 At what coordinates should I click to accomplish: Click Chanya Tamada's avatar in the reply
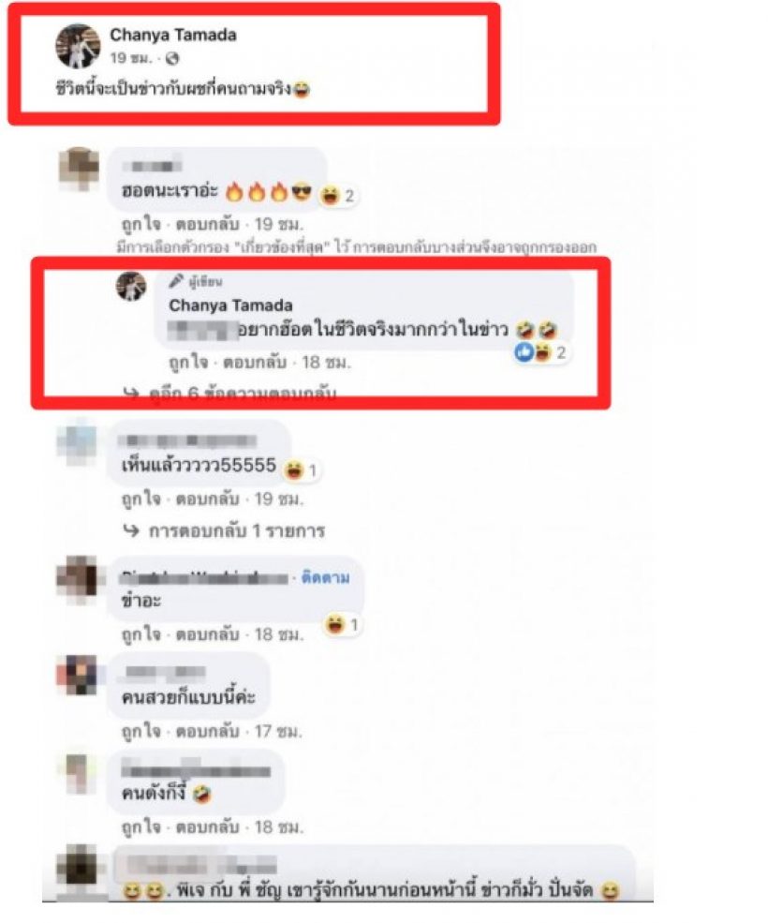(131, 287)
